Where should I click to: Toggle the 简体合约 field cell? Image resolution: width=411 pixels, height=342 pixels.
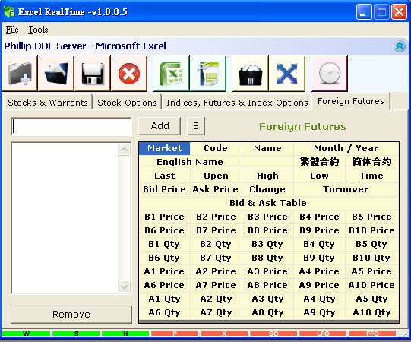[371, 162]
